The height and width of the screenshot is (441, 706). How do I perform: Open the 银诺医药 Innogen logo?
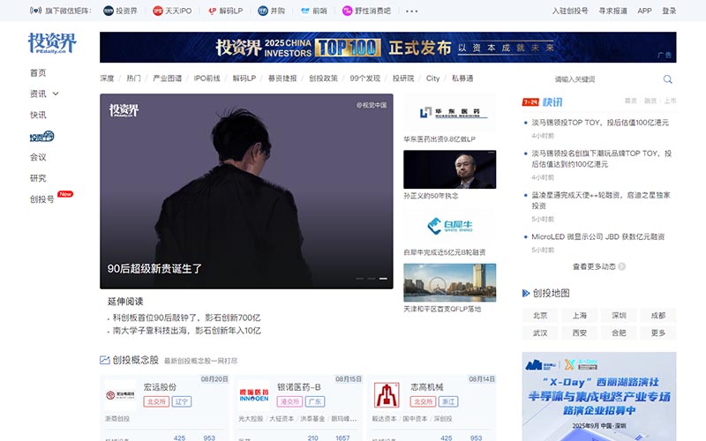tap(254, 395)
